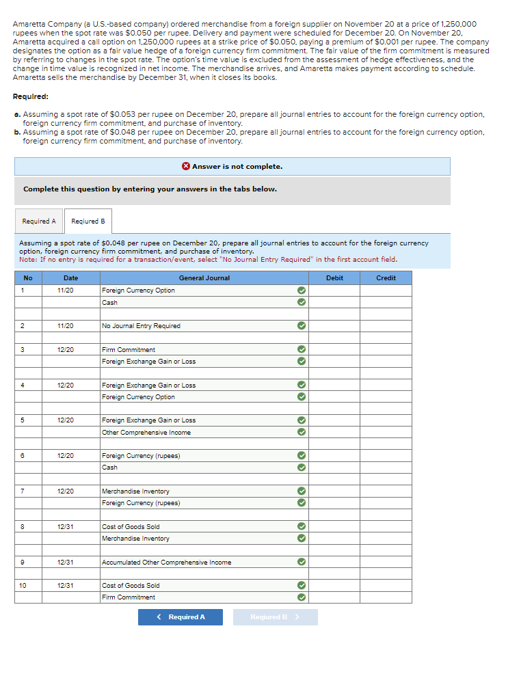Click green check beside Foreign Exchange Gain entry 5
Viewport: 506px width, 676px height.
[302, 420]
